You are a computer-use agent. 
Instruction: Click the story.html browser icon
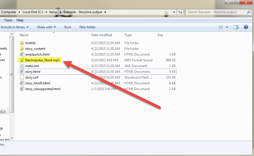point(22,71)
